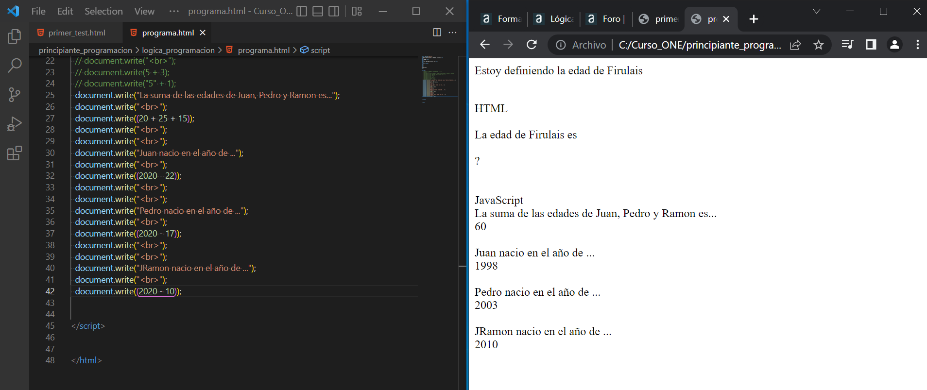
Task: Click the "2010" value in browser page
Action: tap(486, 345)
